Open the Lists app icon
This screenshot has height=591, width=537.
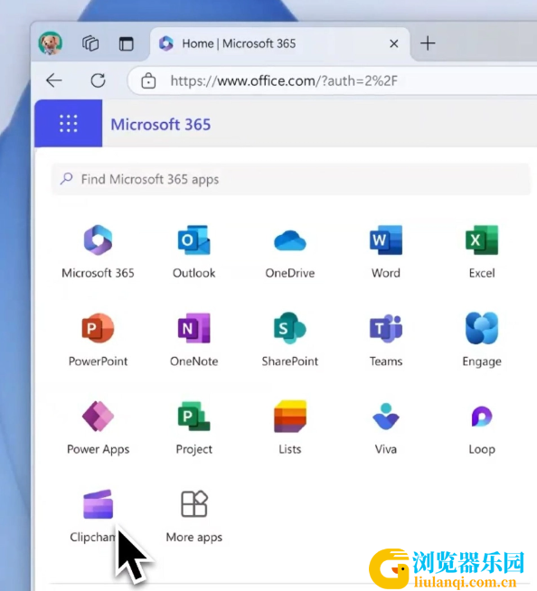pos(290,416)
